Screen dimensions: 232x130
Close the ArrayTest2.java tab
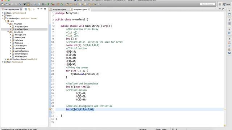tap(88, 9)
